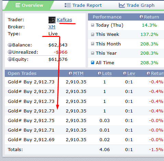Click the Kafkas trader avatar image
Image resolution: width=164 pixels, height=161 pixels.
52,20
